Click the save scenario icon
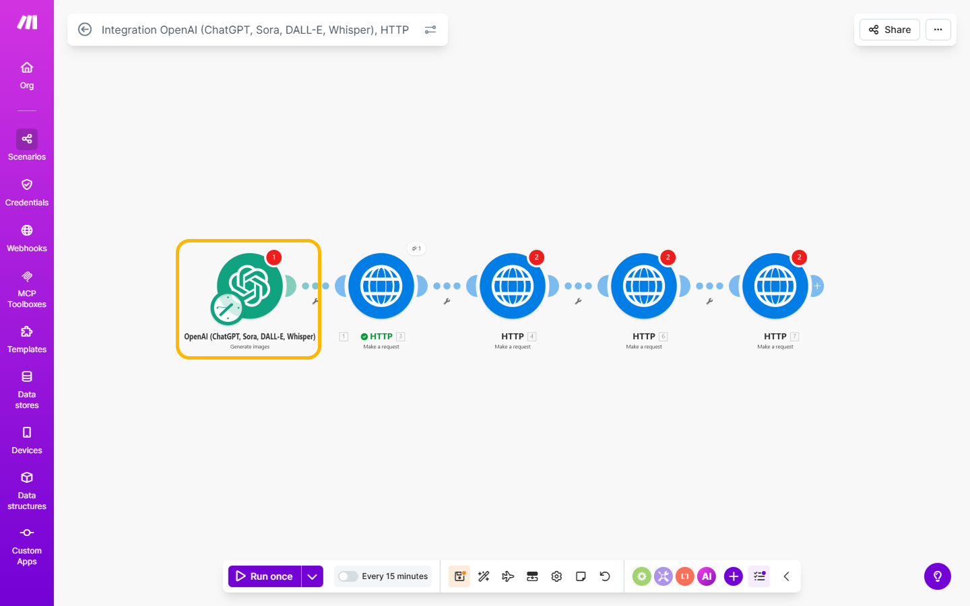The width and height of the screenshot is (970, 606). coord(459,576)
